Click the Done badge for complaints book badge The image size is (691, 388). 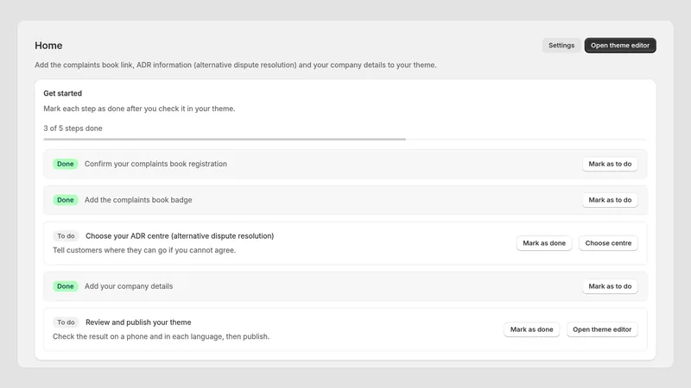(x=66, y=200)
